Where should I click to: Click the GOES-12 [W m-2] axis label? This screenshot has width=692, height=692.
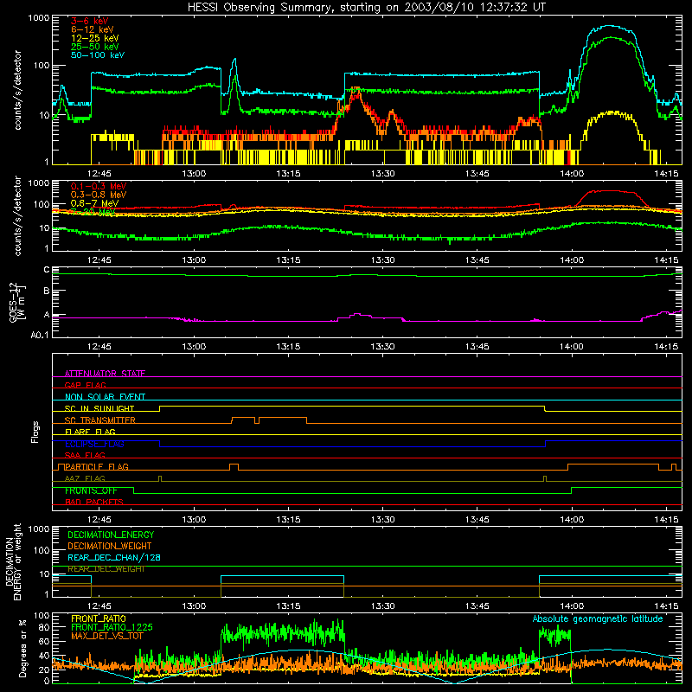[16, 302]
